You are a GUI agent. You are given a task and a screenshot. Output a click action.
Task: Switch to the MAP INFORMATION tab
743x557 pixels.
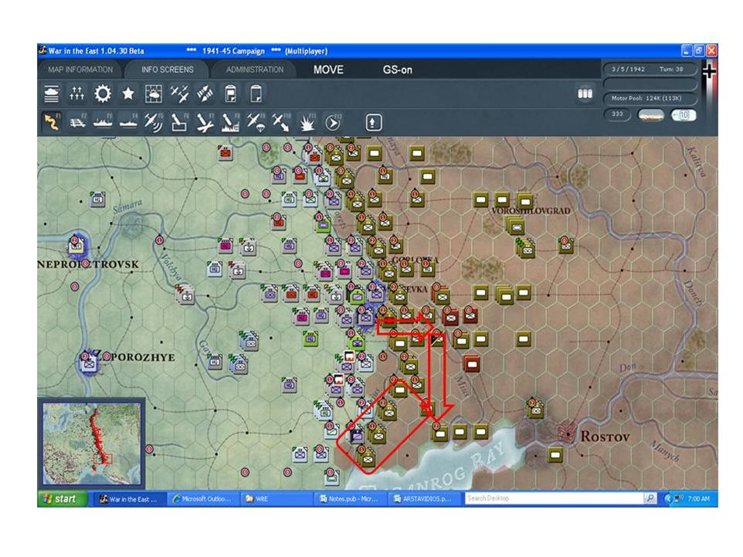[80, 70]
